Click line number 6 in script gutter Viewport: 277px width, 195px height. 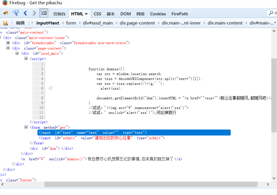pos(42,88)
